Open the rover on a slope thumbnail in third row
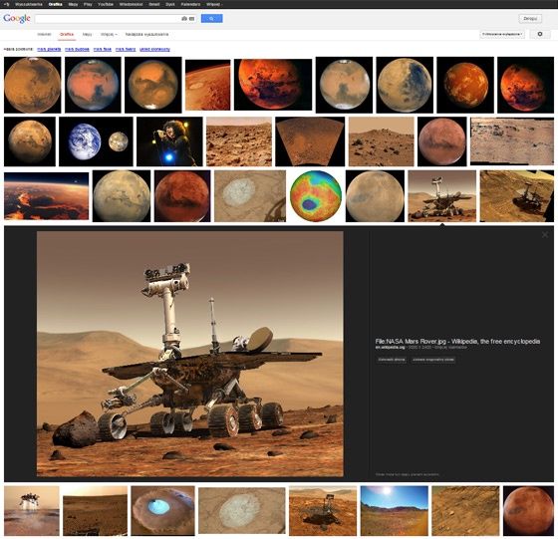This screenshot has width=558, height=539. [x=517, y=196]
